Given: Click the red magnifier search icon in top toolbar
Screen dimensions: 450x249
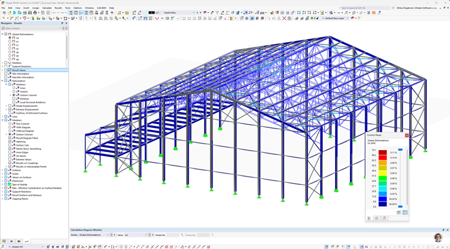Looking at the screenshot, I should (x=277, y=12).
